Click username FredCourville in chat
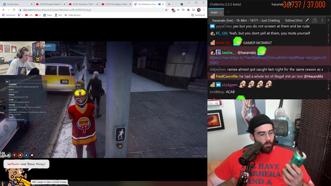The image size is (331, 186). tap(227, 76)
